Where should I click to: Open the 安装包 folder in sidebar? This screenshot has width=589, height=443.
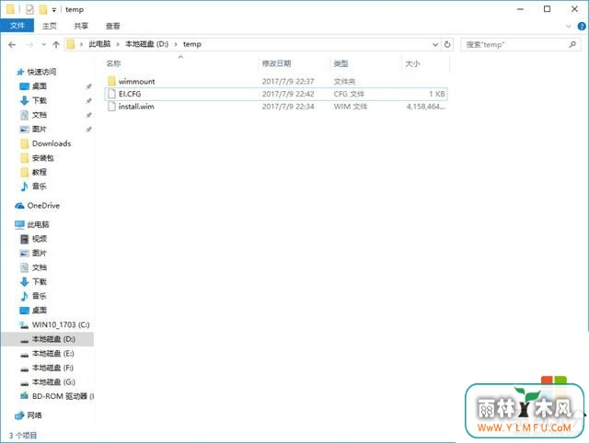coord(43,158)
